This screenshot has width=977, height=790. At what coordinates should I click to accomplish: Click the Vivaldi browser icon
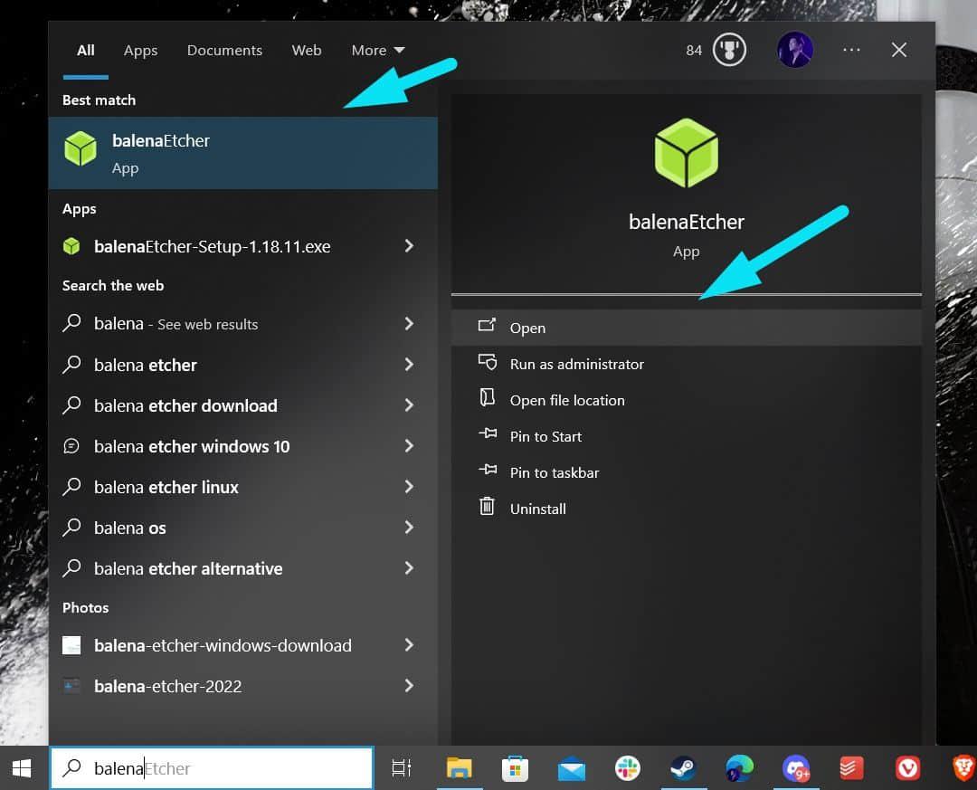point(907,768)
